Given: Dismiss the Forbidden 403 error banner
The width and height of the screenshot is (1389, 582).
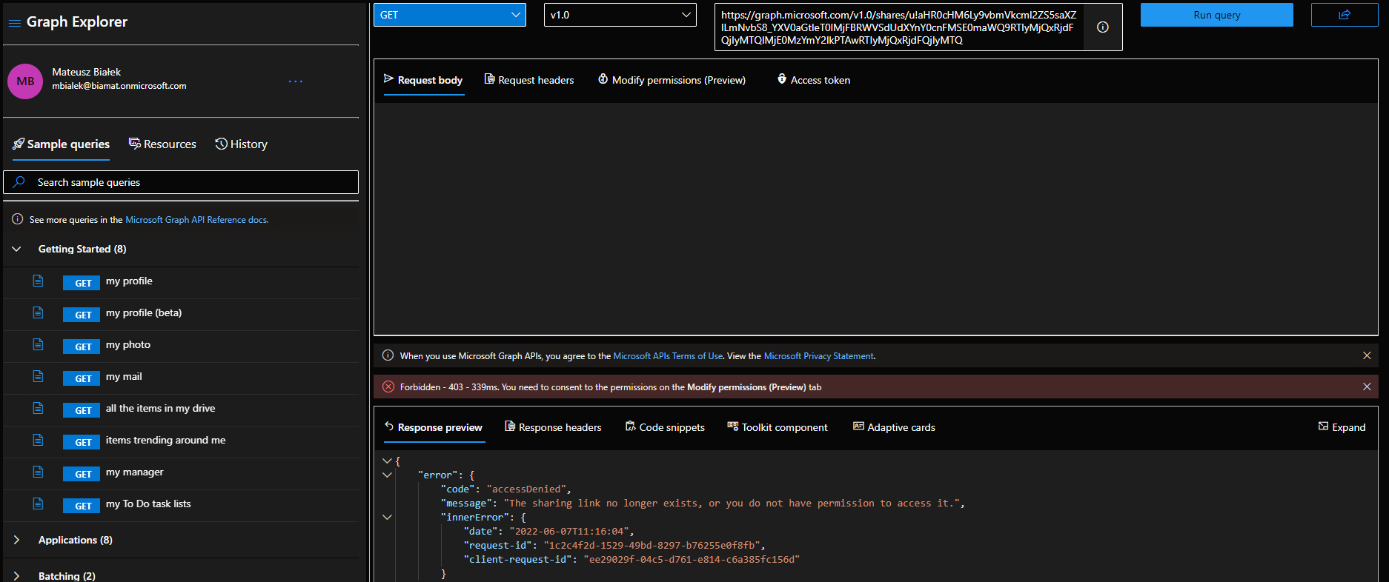Looking at the screenshot, I should 1367,387.
